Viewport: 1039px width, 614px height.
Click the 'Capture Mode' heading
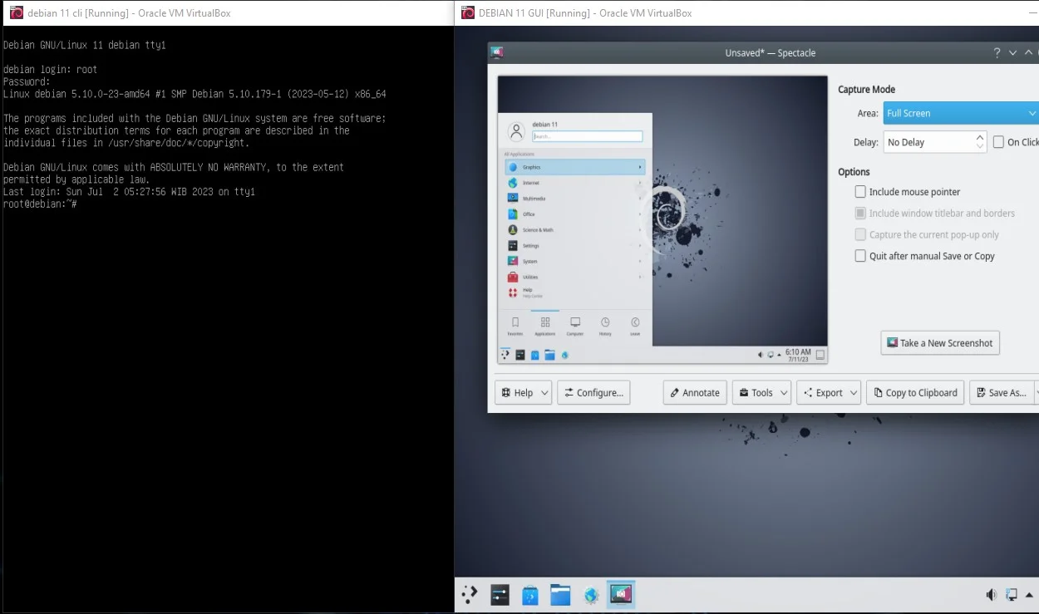(866, 90)
